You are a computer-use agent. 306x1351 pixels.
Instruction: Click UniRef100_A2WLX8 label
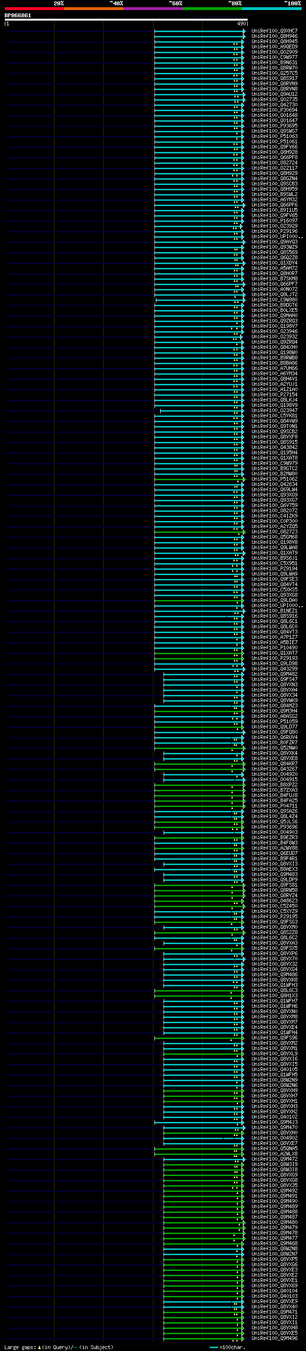[274, 1153]
